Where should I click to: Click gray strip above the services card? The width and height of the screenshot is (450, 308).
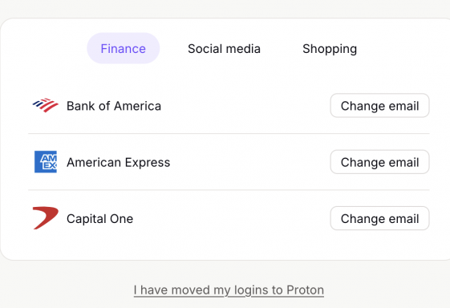[225, 8]
